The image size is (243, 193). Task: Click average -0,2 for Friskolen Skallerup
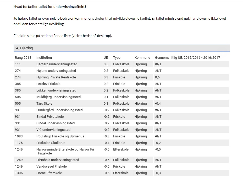(x=158, y=143)
